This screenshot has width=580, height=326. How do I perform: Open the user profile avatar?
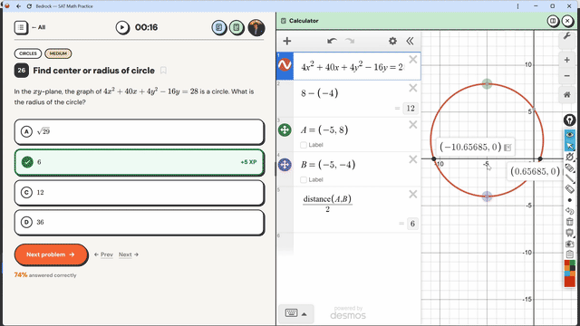click(x=256, y=28)
